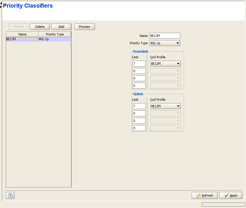Click the last Uplink Limit field
The height and width of the screenshot is (208, 246).
(x=139, y=128)
